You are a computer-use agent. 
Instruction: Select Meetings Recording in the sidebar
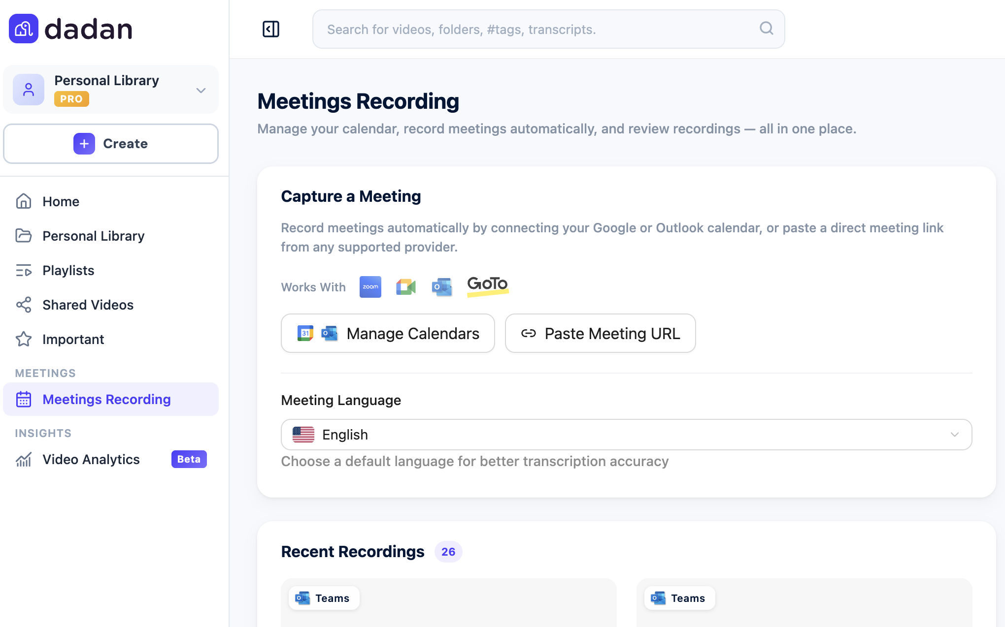111,399
